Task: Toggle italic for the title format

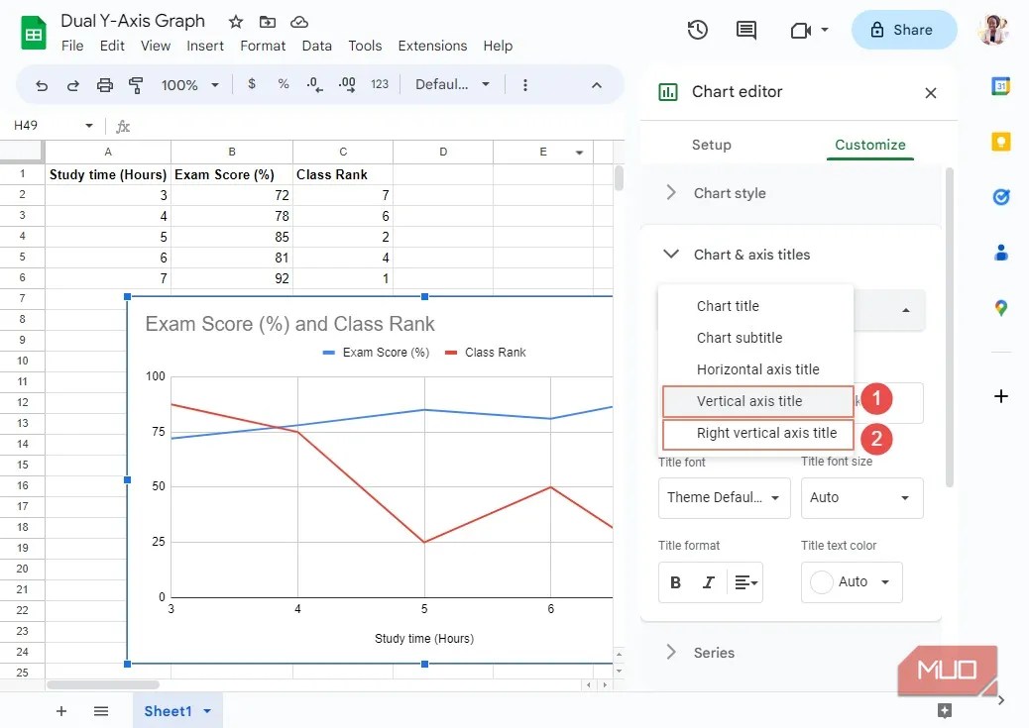Action: (710, 581)
